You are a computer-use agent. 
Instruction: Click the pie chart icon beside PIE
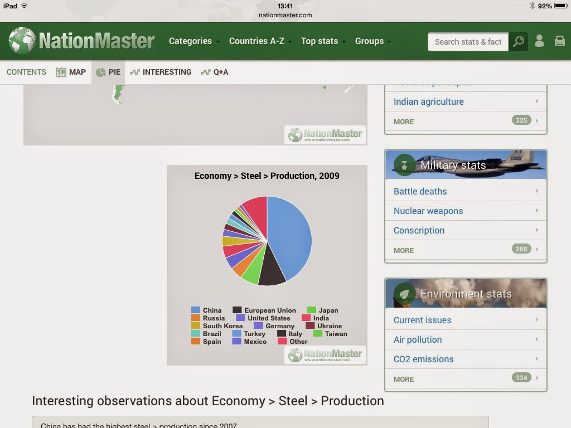(x=100, y=72)
